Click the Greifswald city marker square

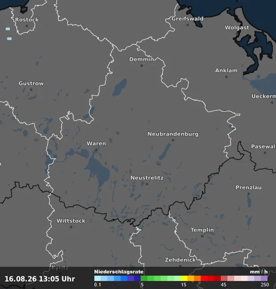(187, 25)
